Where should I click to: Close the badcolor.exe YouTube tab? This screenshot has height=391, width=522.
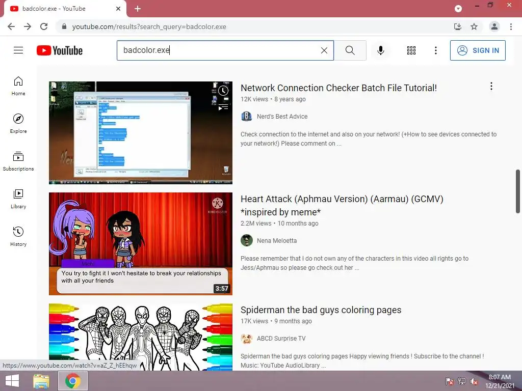click(118, 9)
